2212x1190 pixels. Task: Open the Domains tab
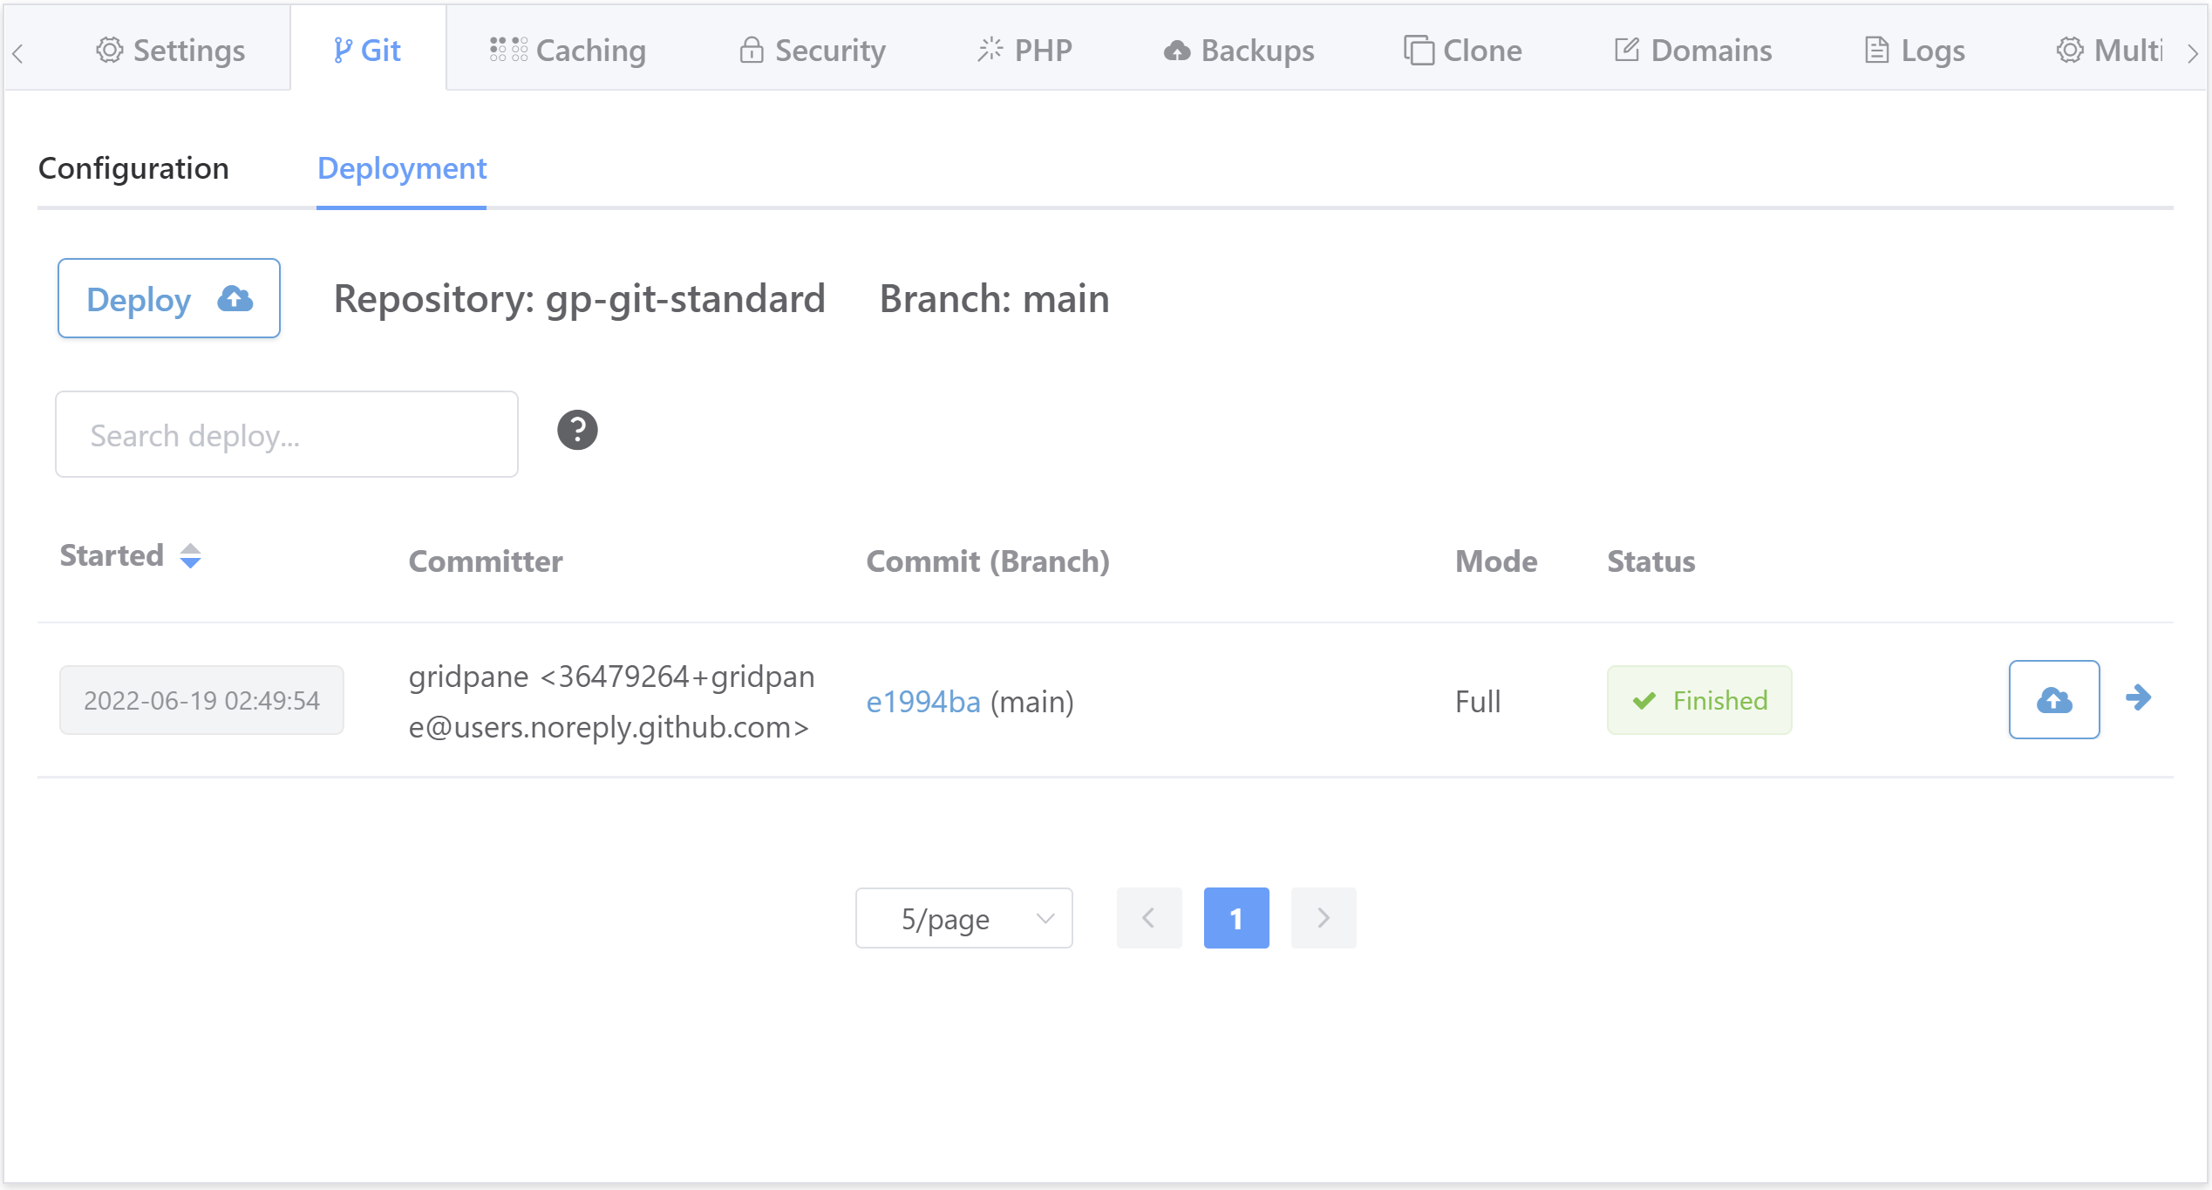coord(1692,51)
